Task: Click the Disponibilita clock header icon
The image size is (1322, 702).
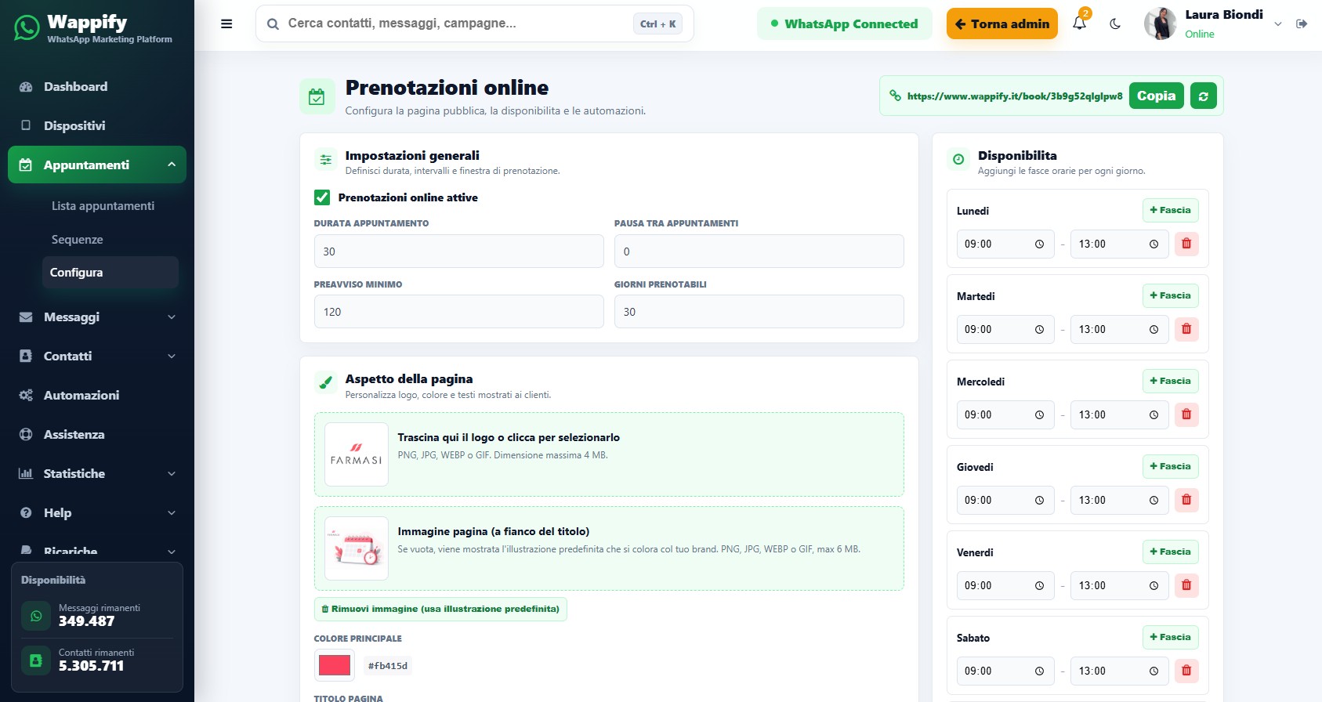Action: click(958, 159)
